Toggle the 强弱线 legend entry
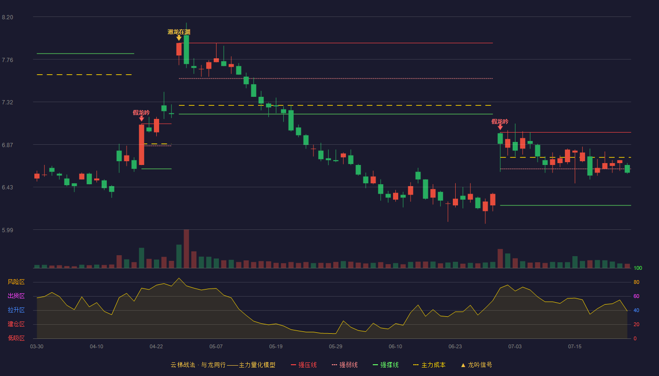This screenshot has height=376, width=659. [345, 365]
